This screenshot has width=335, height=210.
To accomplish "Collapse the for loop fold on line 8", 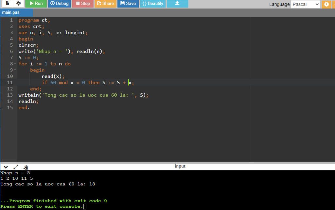I will click(15, 64).
